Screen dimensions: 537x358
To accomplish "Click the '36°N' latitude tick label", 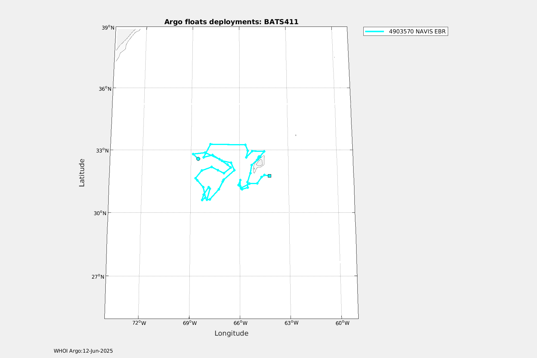I will [x=105, y=89].
